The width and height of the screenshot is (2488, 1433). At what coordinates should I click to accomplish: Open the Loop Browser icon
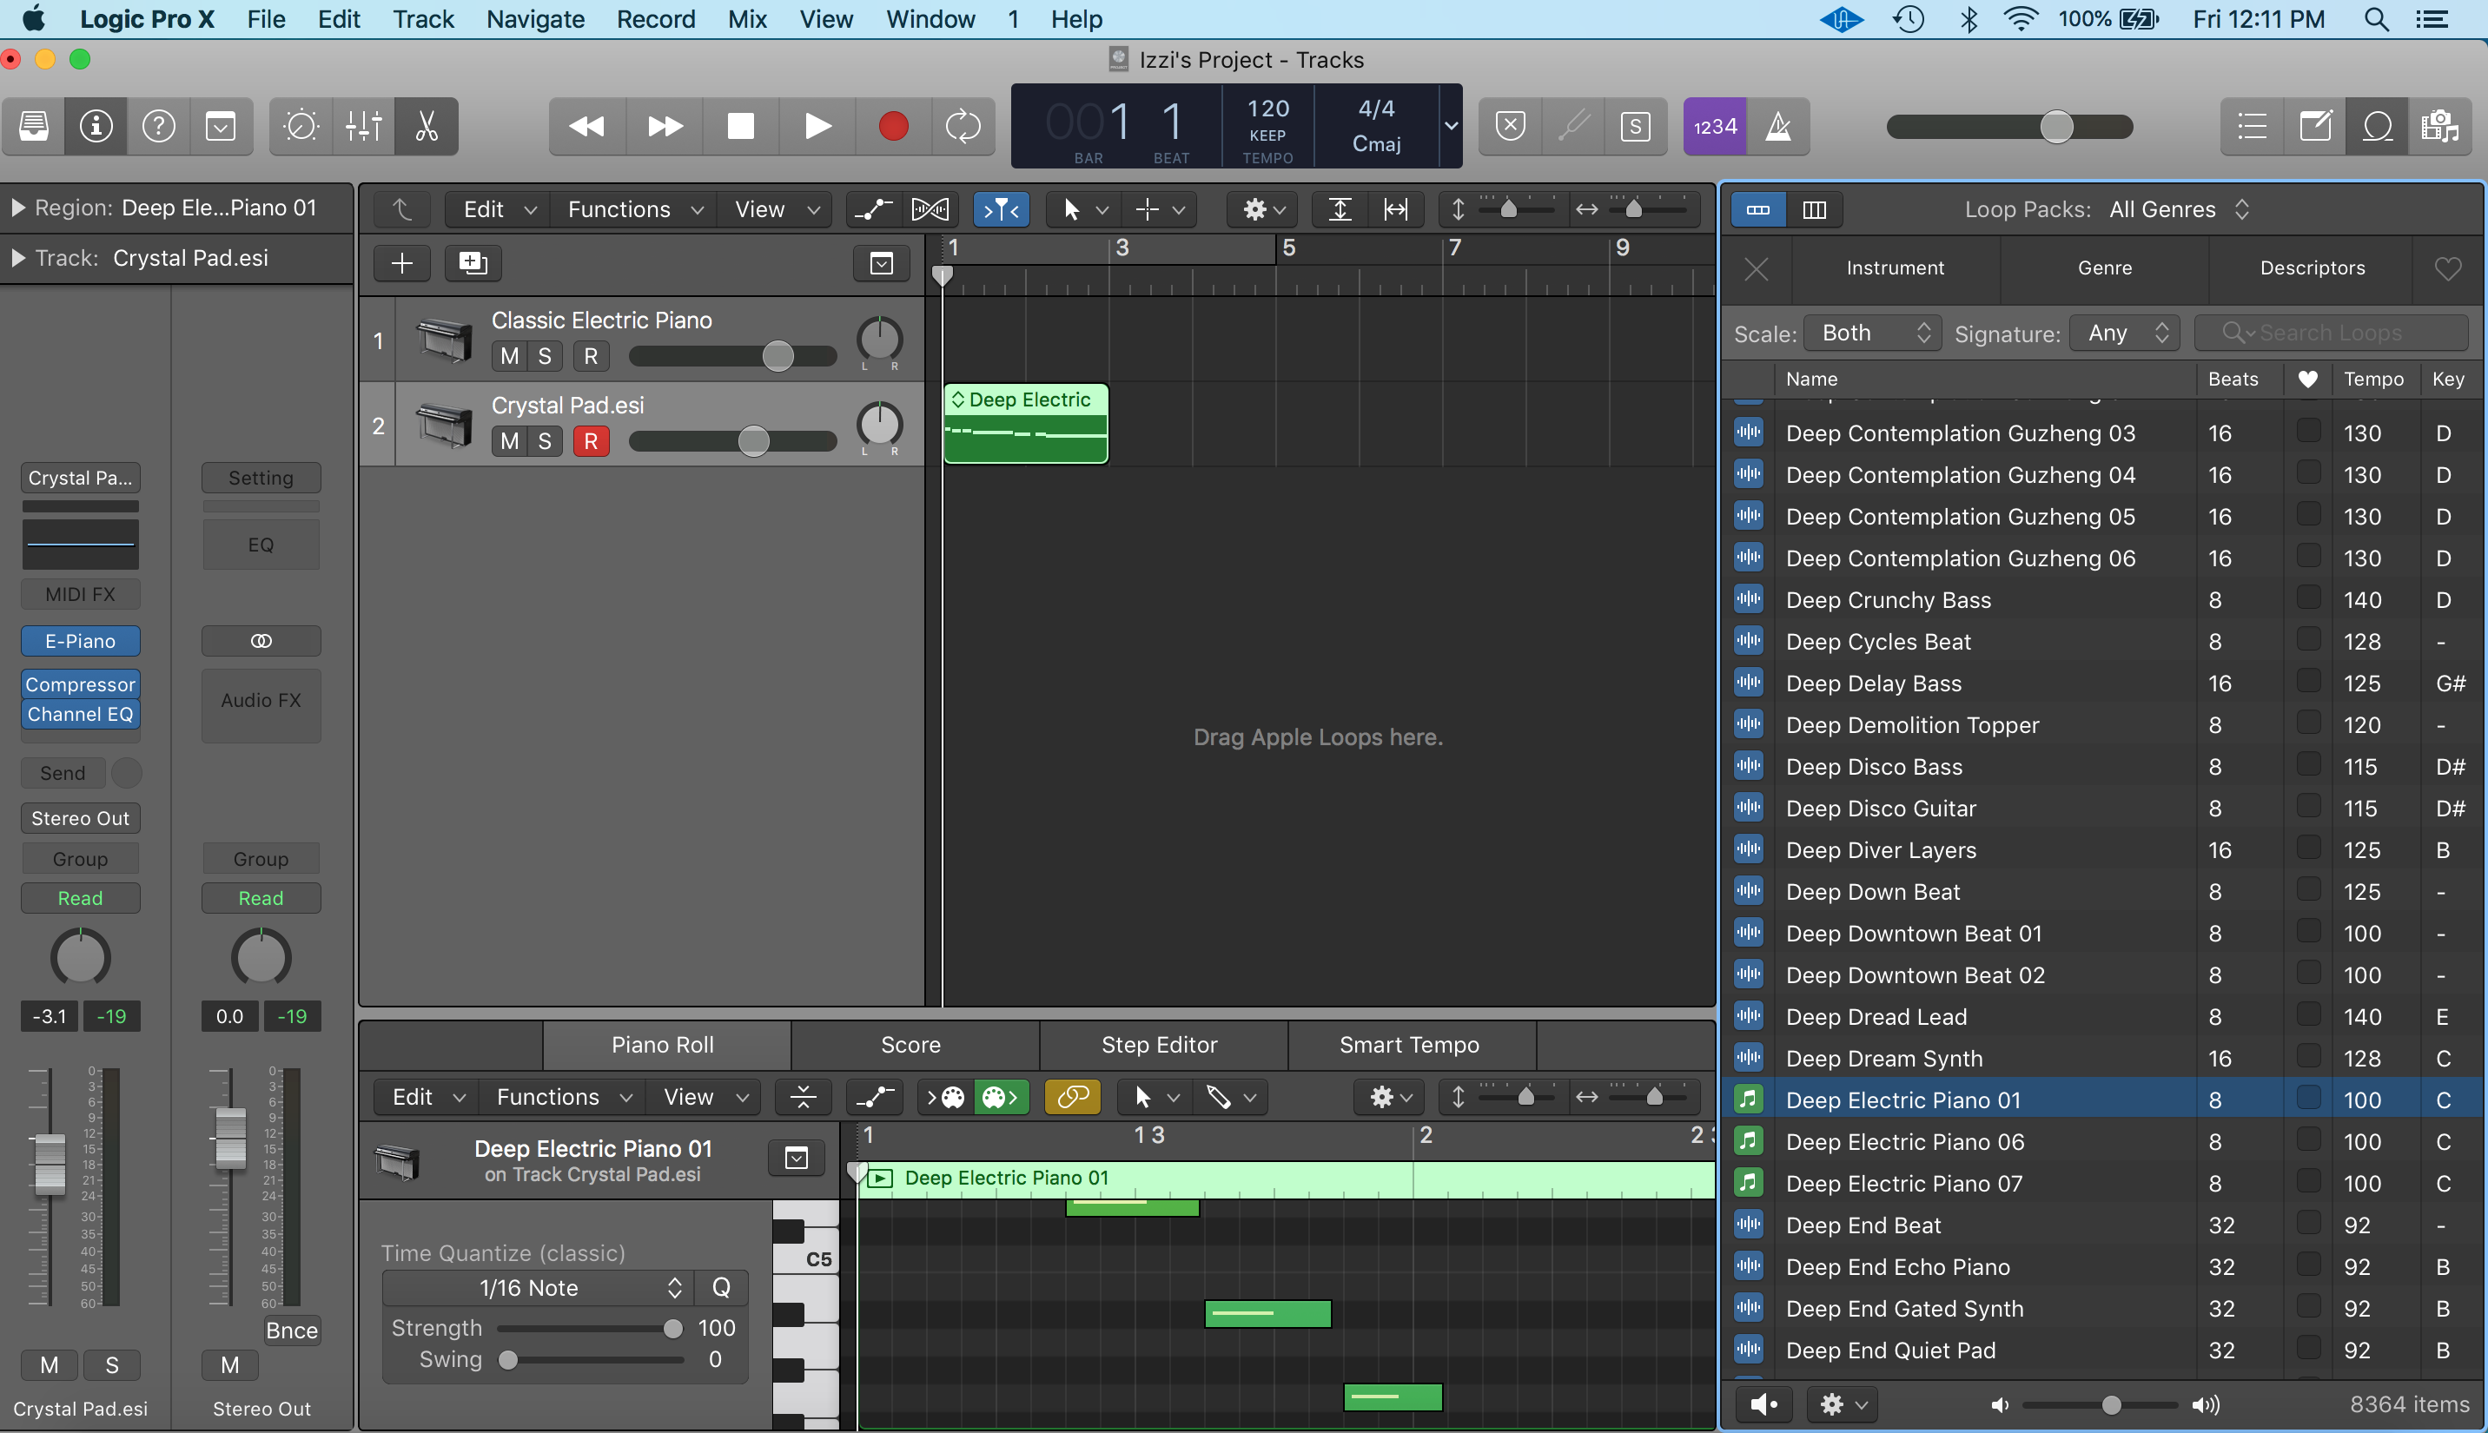[2377, 126]
